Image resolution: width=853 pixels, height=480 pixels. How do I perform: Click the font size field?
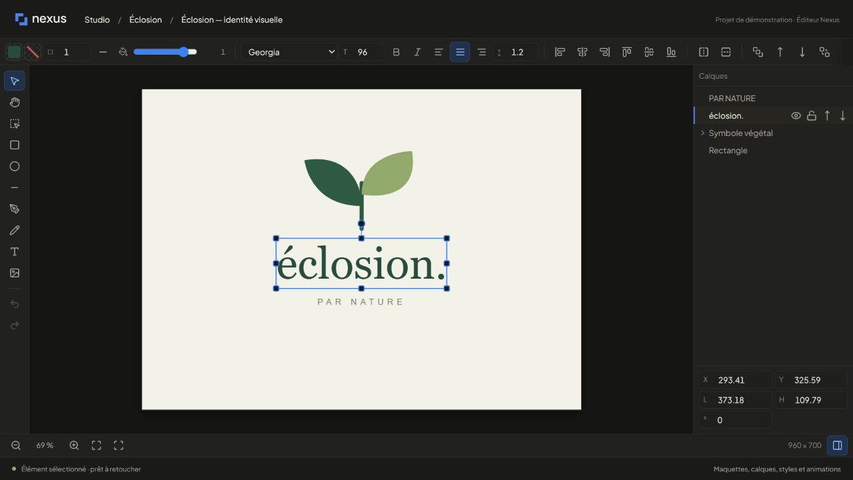click(x=362, y=52)
